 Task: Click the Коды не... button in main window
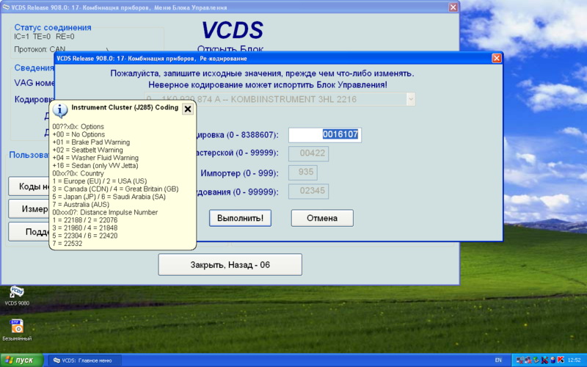29,186
